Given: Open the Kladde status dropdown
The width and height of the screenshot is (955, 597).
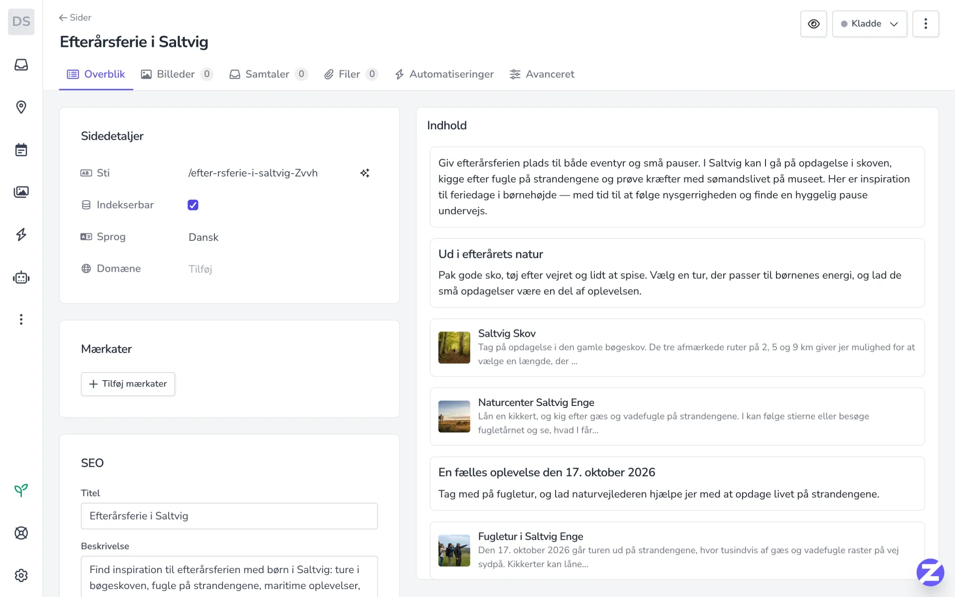Looking at the screenshot, I should (x=869, y=24).
